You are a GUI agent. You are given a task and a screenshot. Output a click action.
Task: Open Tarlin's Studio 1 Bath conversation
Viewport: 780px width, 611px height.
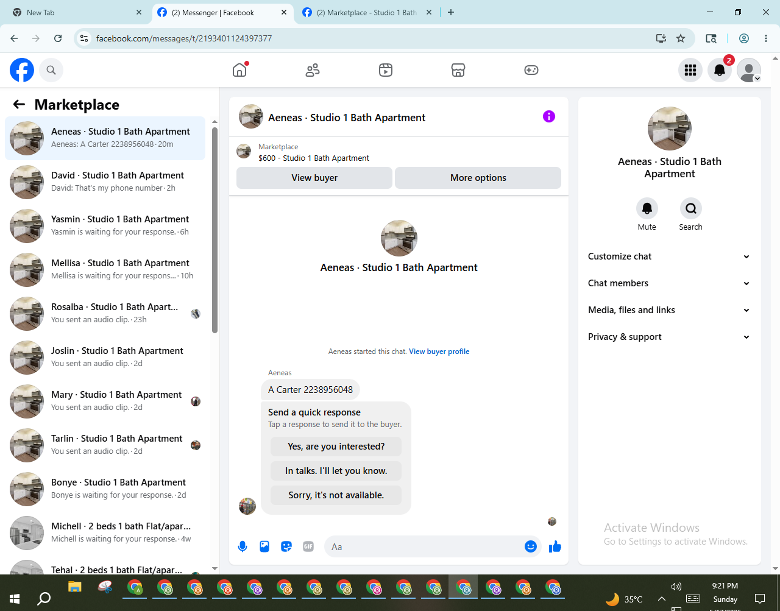[105, 445]
